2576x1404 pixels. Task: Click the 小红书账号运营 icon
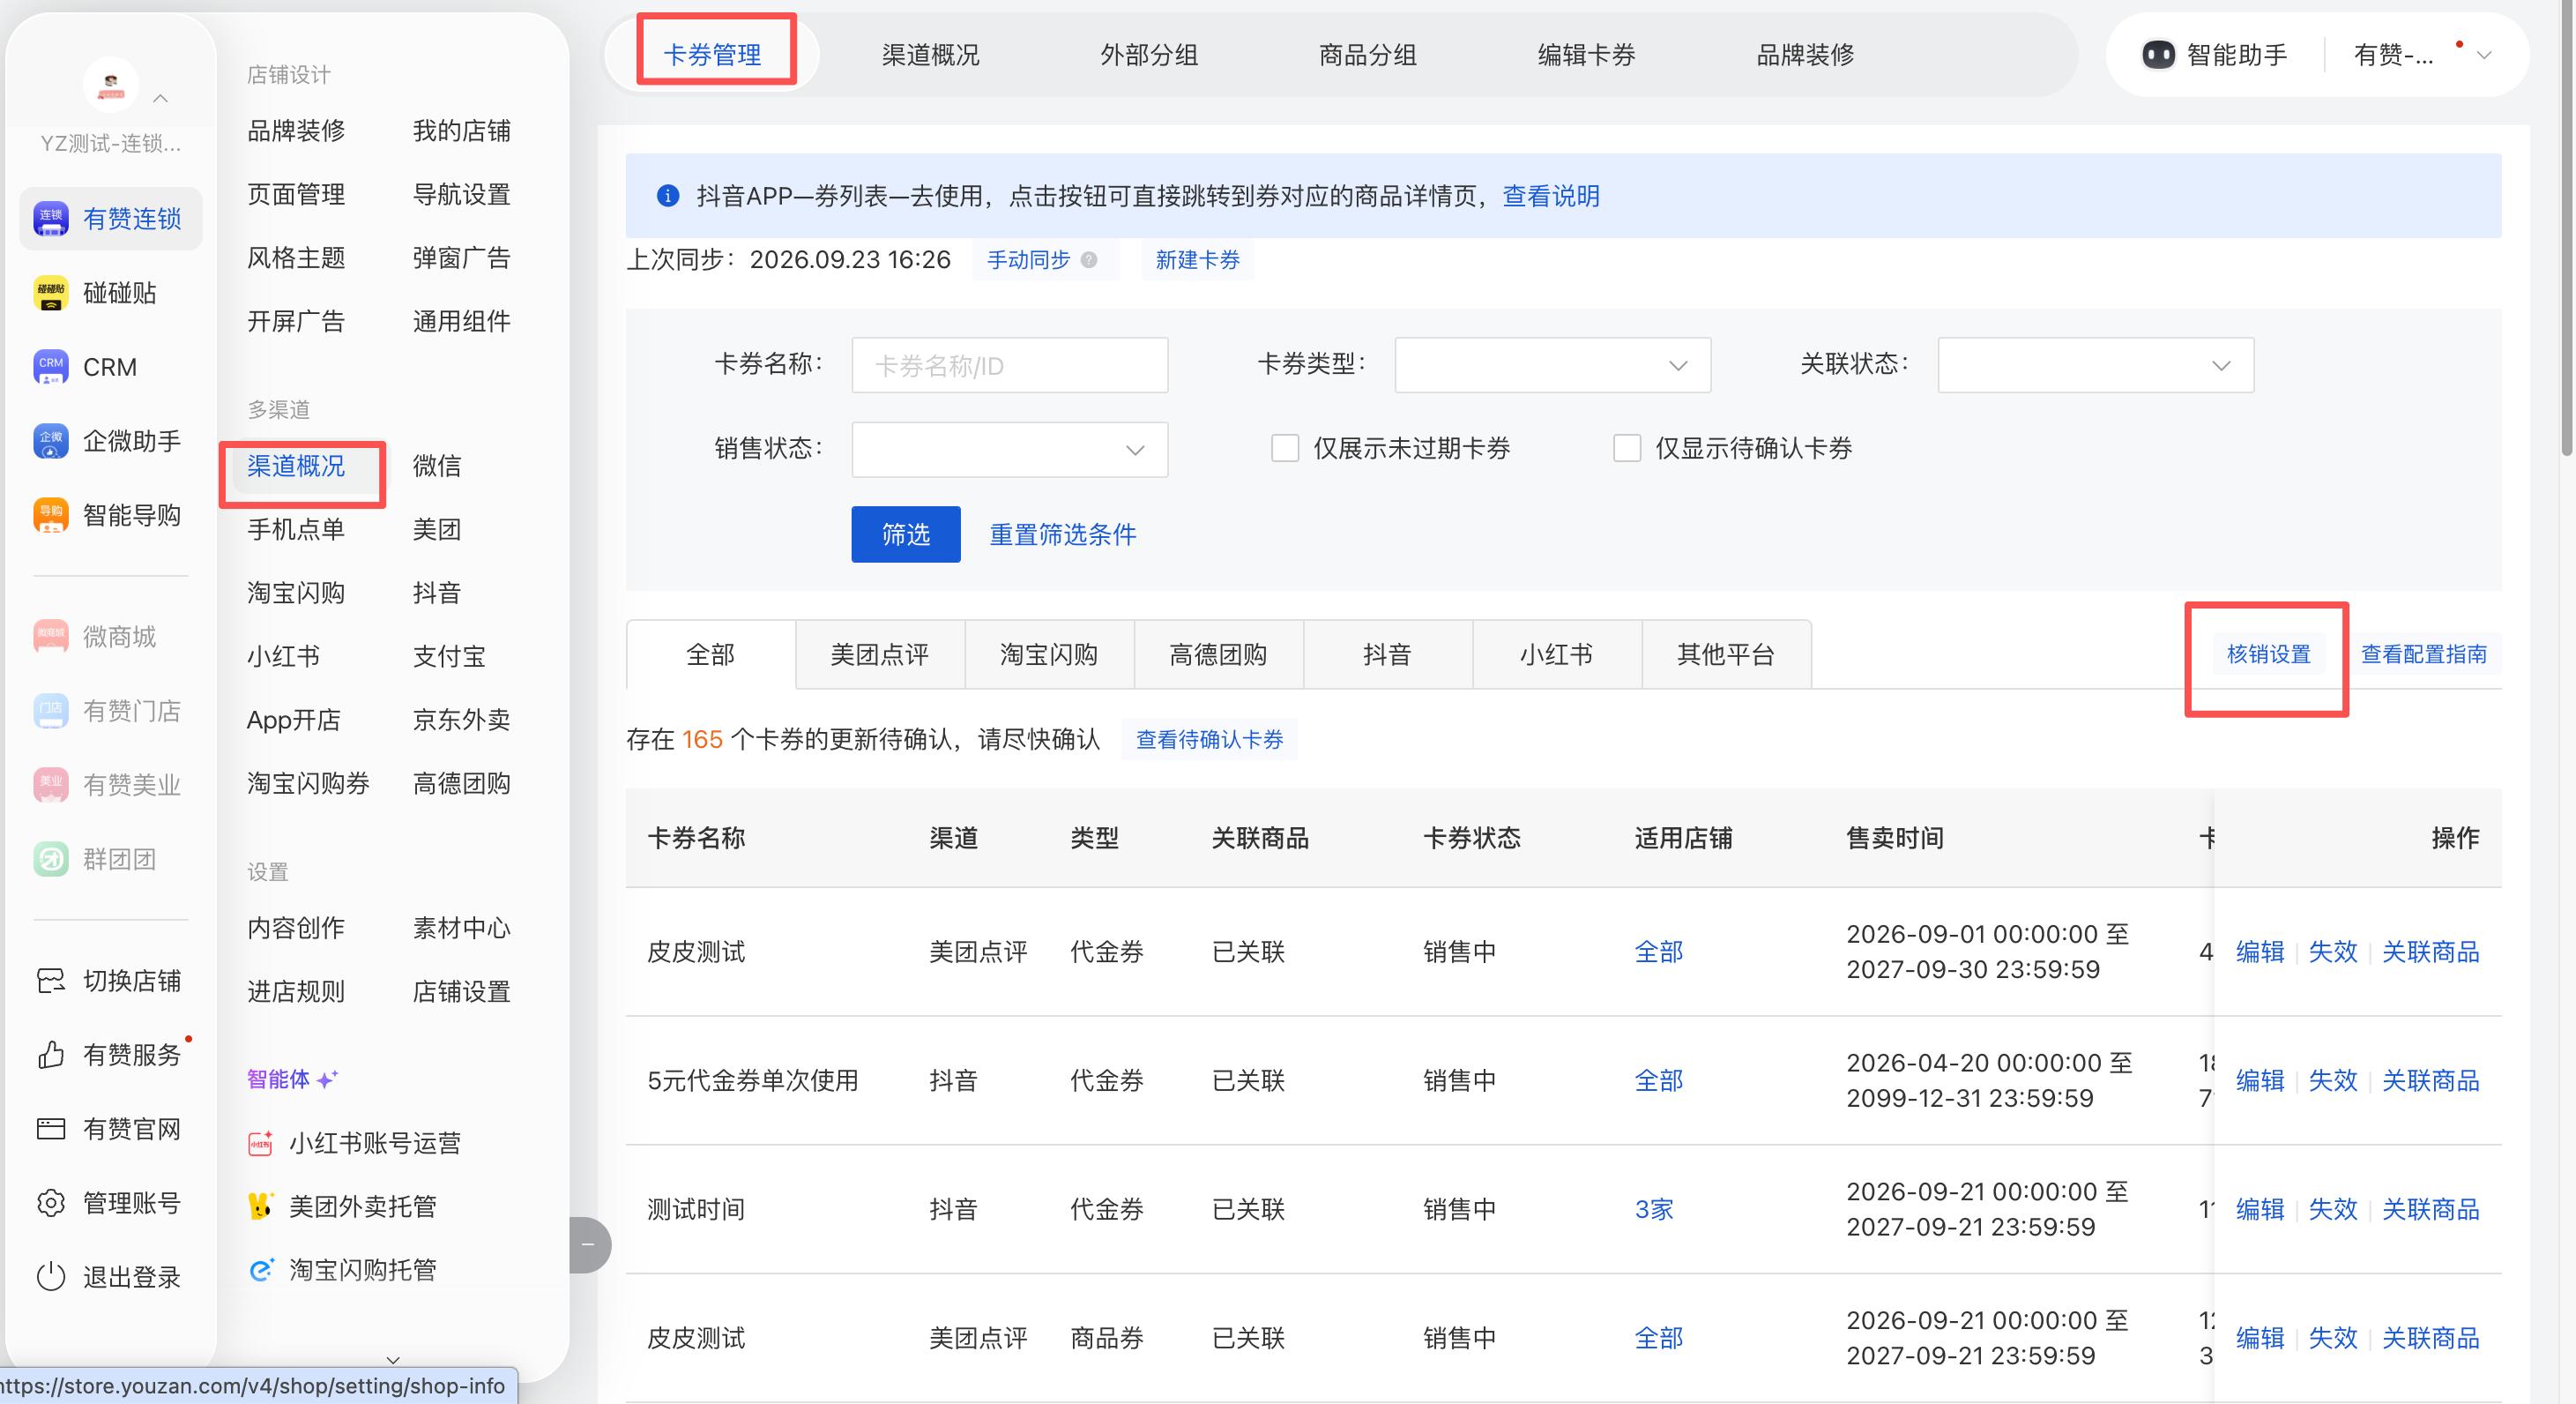coord(260,1143)
